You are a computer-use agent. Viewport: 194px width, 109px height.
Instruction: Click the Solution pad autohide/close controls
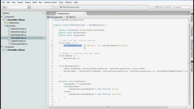pos(43,13)
